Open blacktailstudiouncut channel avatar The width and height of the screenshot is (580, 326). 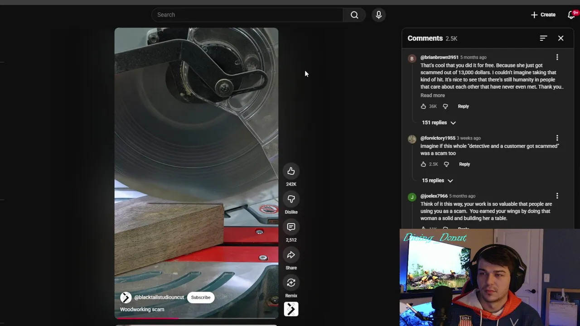point(126,297)
